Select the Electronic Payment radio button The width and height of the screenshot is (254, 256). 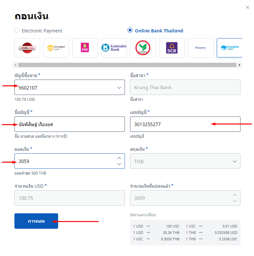pyautogui.click(x=17, y=30)
